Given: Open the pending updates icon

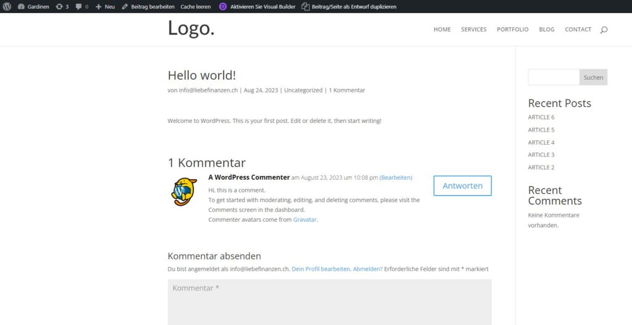Looking at the screenshot, I should coord(62,6).
